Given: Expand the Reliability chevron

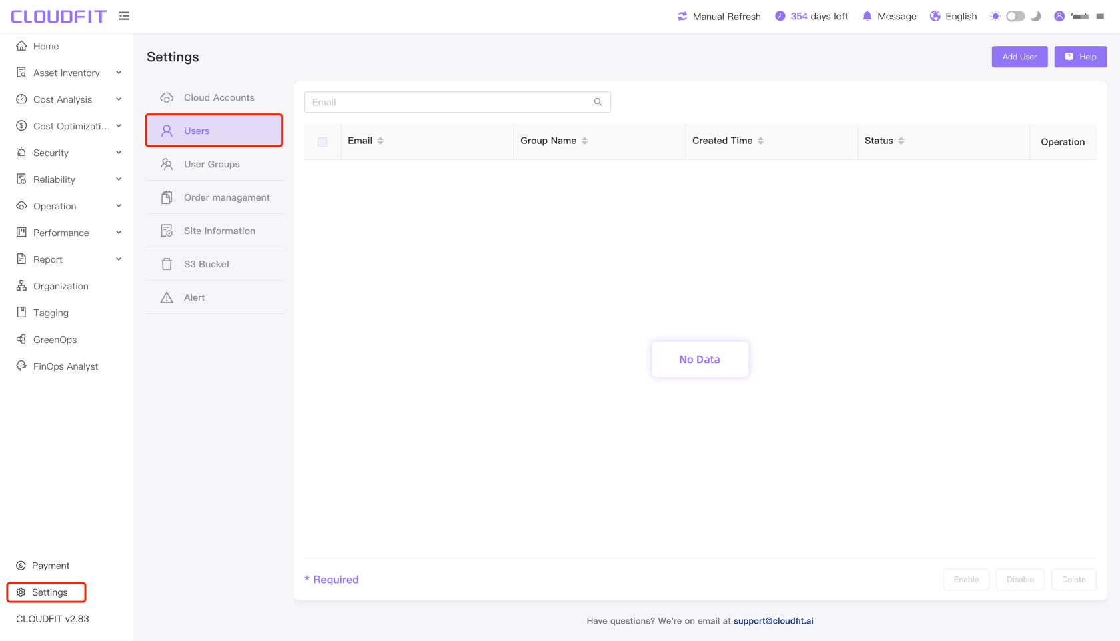Looking at the screenshot, I should tap(119, 179).
